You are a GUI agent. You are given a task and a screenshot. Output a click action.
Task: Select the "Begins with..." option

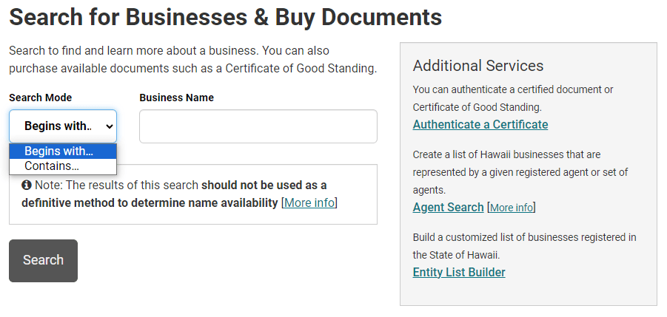click(x=59, y=151)
